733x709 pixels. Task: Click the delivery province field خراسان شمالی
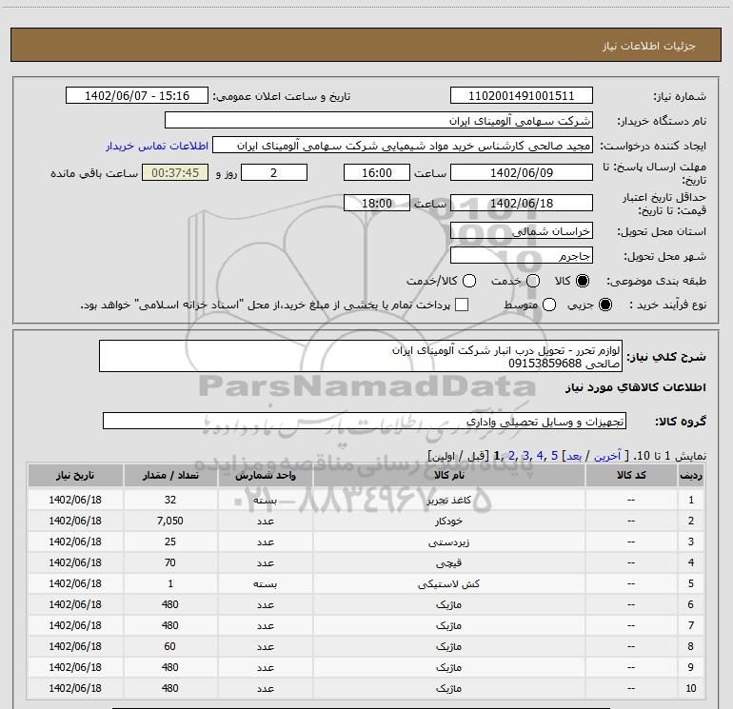click(522, 230)
